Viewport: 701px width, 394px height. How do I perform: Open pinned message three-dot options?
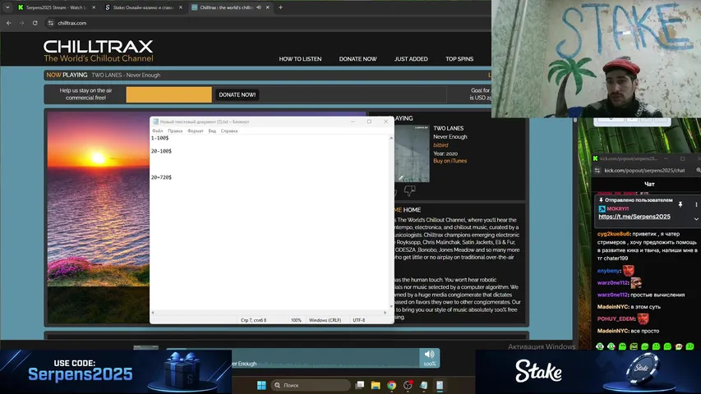point(696,204)
